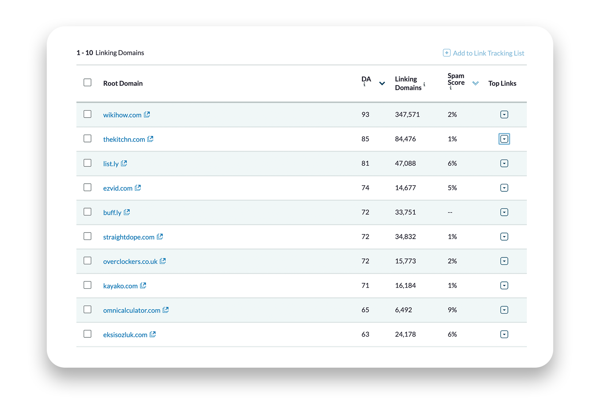
Task: Click the Top Links column header
Action: [502, 84]
